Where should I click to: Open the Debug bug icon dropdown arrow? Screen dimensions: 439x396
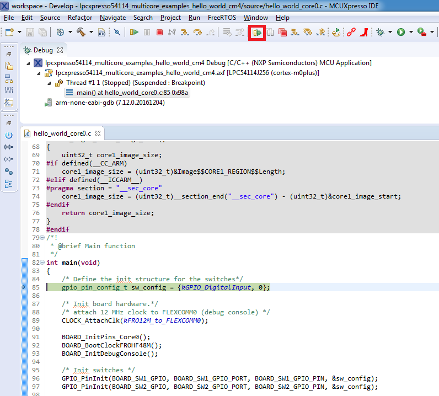coord(390,33)
